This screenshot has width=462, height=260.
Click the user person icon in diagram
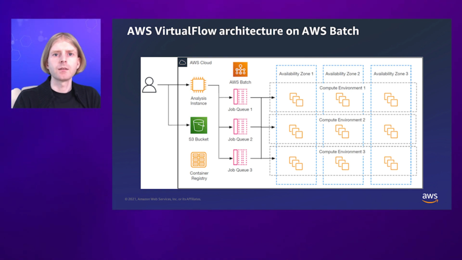tap(150, 85)
